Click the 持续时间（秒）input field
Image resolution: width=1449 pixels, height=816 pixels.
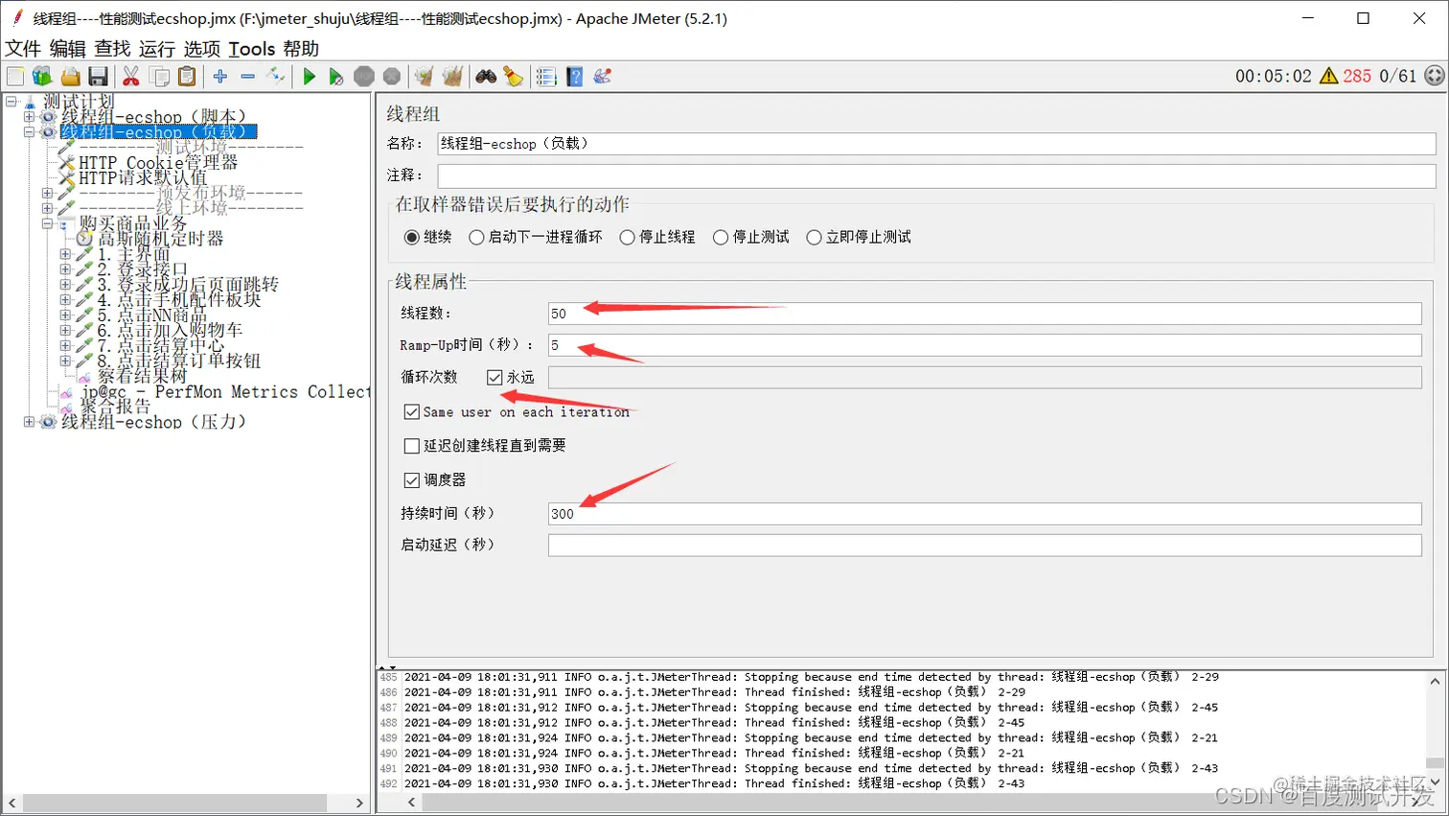[984, 514]
